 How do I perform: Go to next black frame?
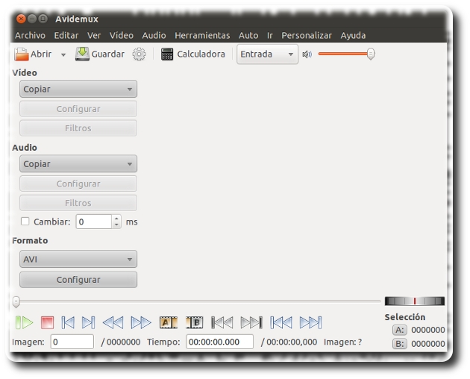(251, 322)
